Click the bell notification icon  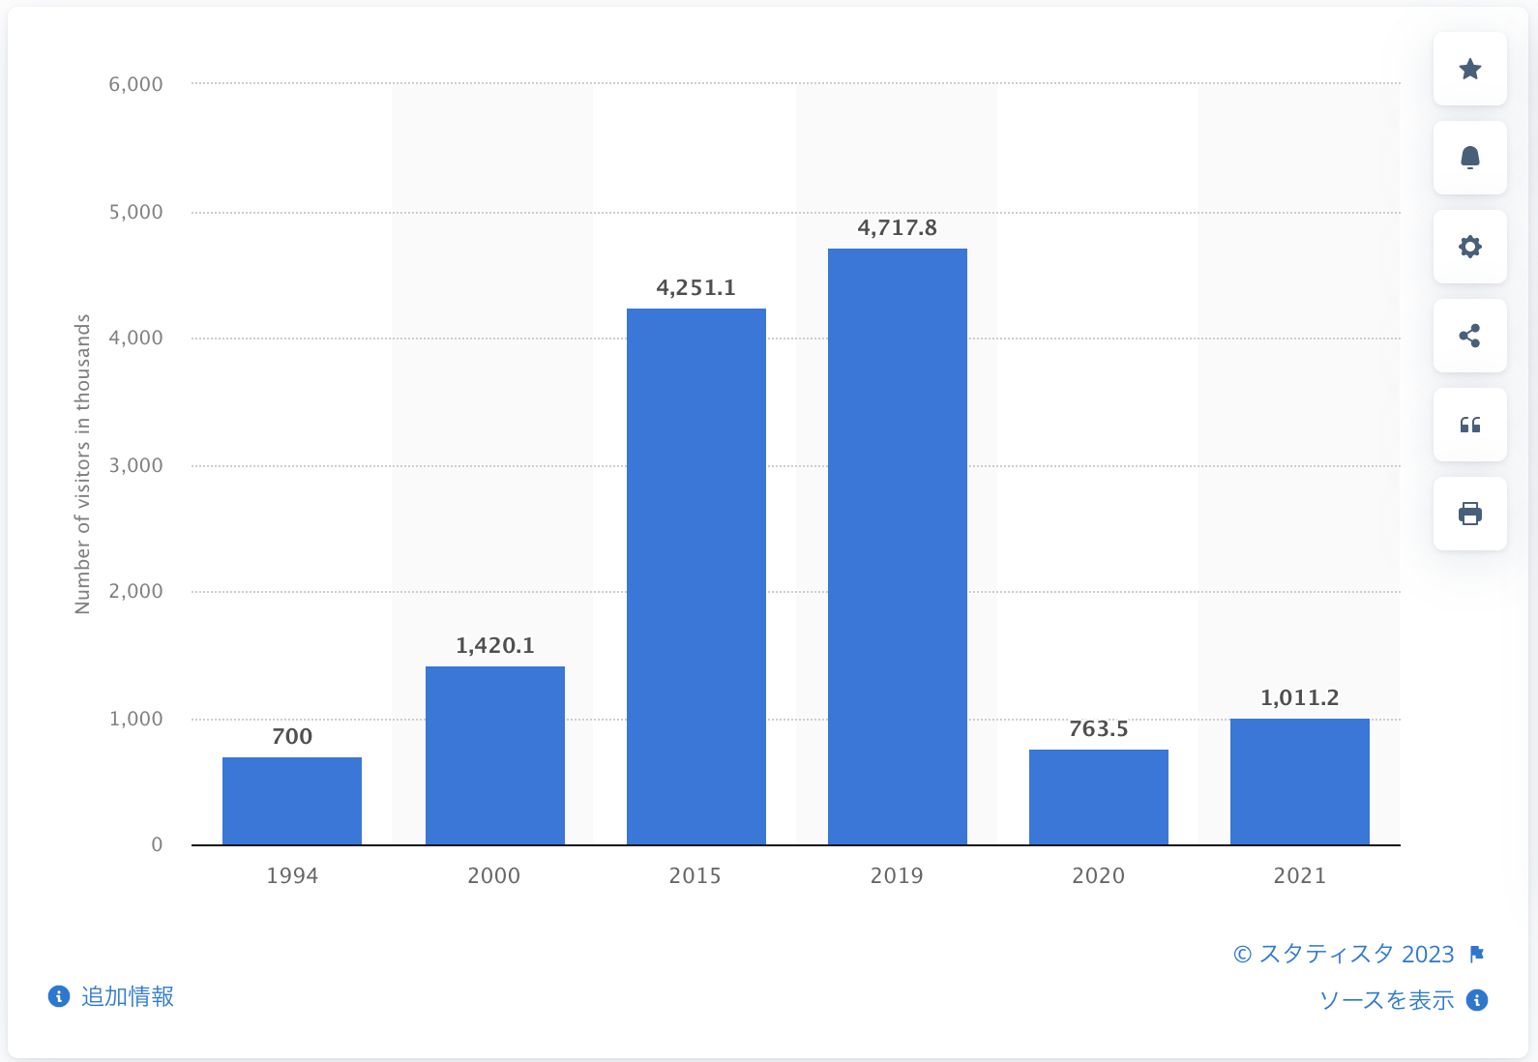(1469, 158)
